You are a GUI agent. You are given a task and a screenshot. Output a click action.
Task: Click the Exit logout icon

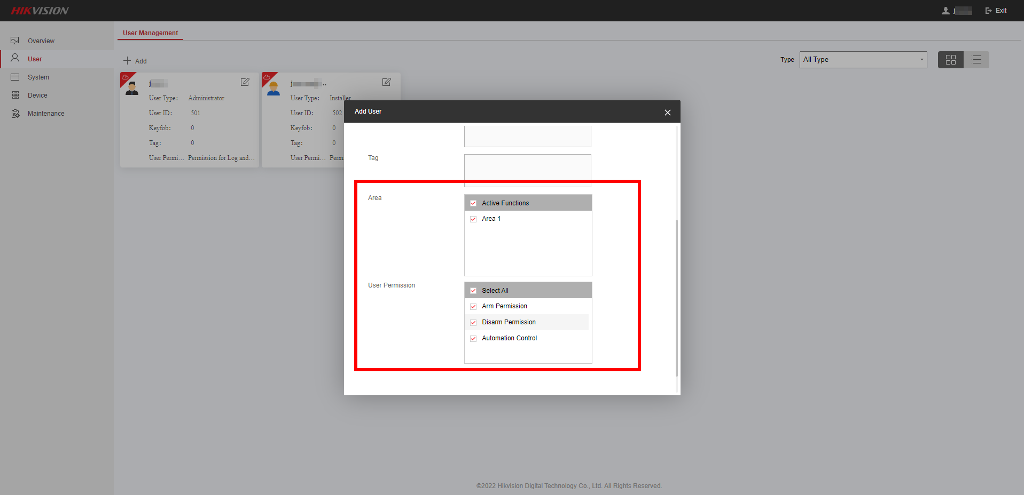988,11
